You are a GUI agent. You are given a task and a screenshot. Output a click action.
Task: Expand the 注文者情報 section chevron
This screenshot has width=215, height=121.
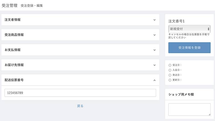pyautogui.click(x=154, y=20)
